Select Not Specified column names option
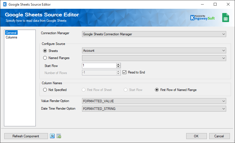Screen dimensions: 235x143 coord(45,90)
